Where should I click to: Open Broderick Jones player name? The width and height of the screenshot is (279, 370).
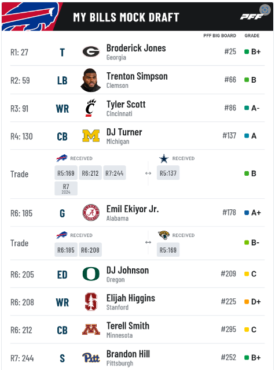pyautogui.click(x=136, y=48)
